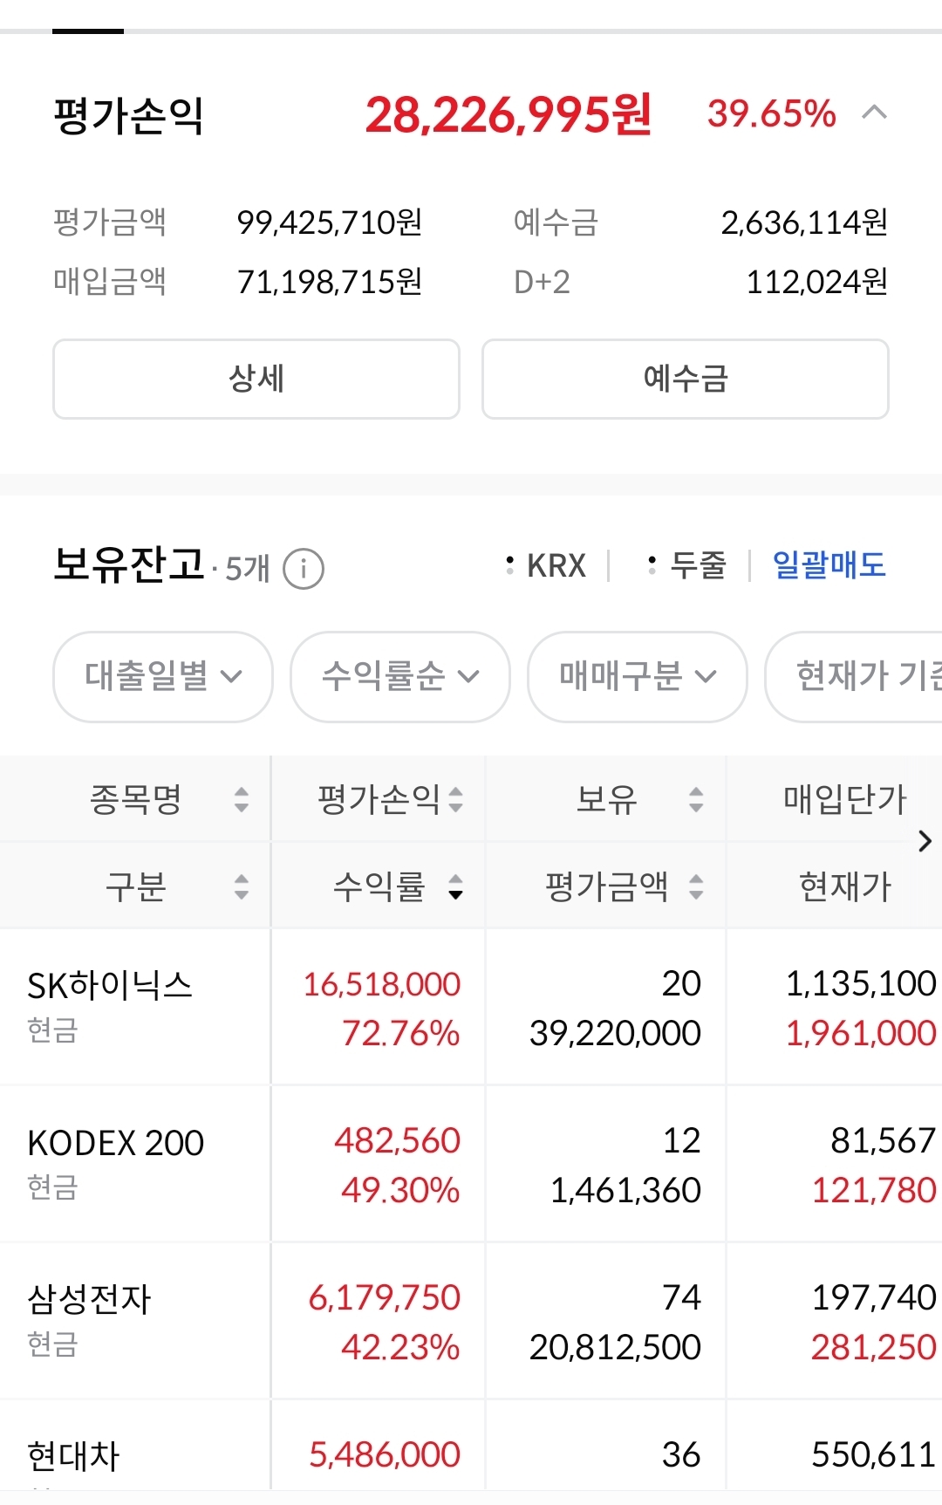Tap the 일괄매도 link
This screenshot has width=942, height=1505.
pos(829,565)
